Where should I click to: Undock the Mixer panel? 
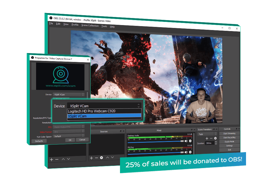point(192,130)
